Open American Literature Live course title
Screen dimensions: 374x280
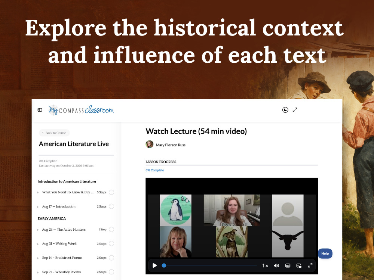[74, 144]
